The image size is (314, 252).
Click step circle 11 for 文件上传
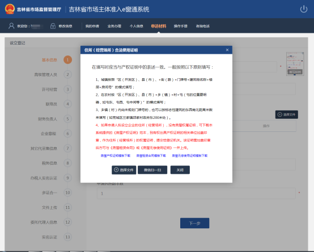click(67, 207)
